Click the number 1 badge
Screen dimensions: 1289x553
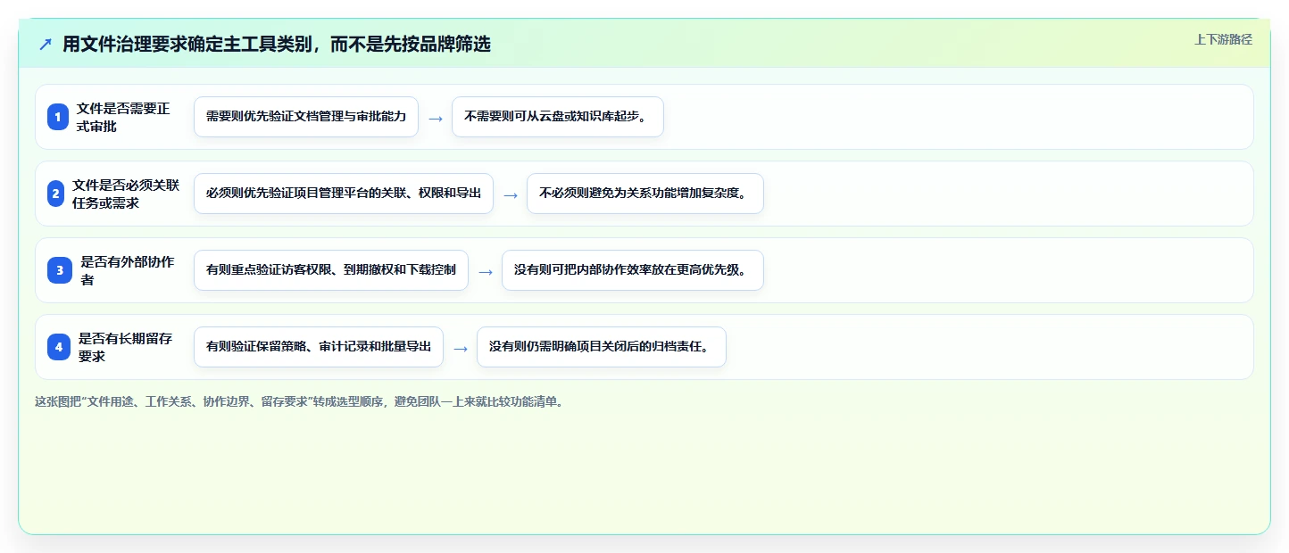(x=58, y=117)
